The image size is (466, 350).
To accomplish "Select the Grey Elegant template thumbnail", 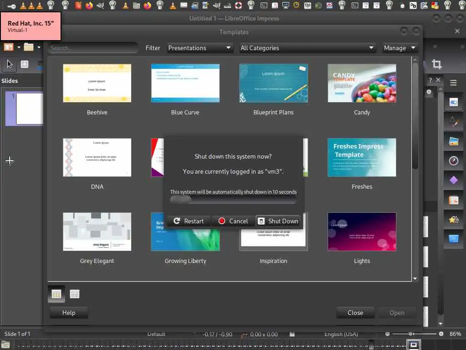I will click(97, 232).
